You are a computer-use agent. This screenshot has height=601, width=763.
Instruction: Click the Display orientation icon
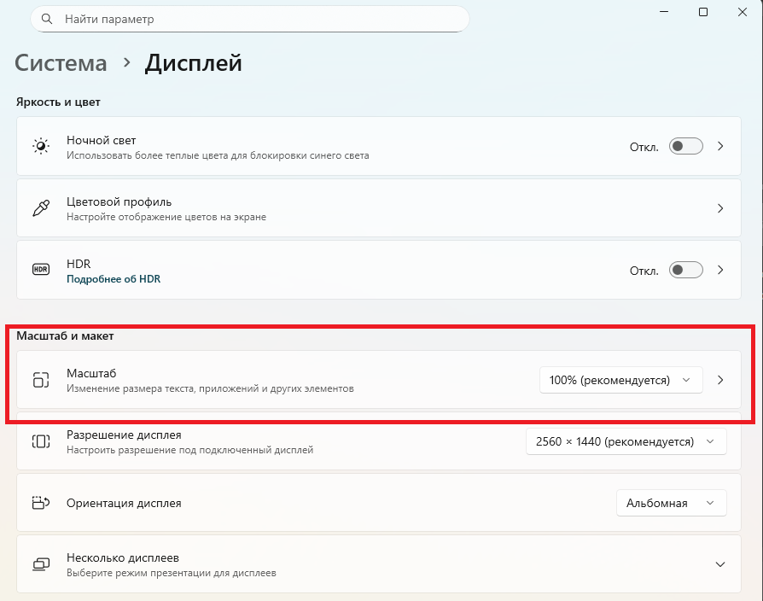point(41,503)
